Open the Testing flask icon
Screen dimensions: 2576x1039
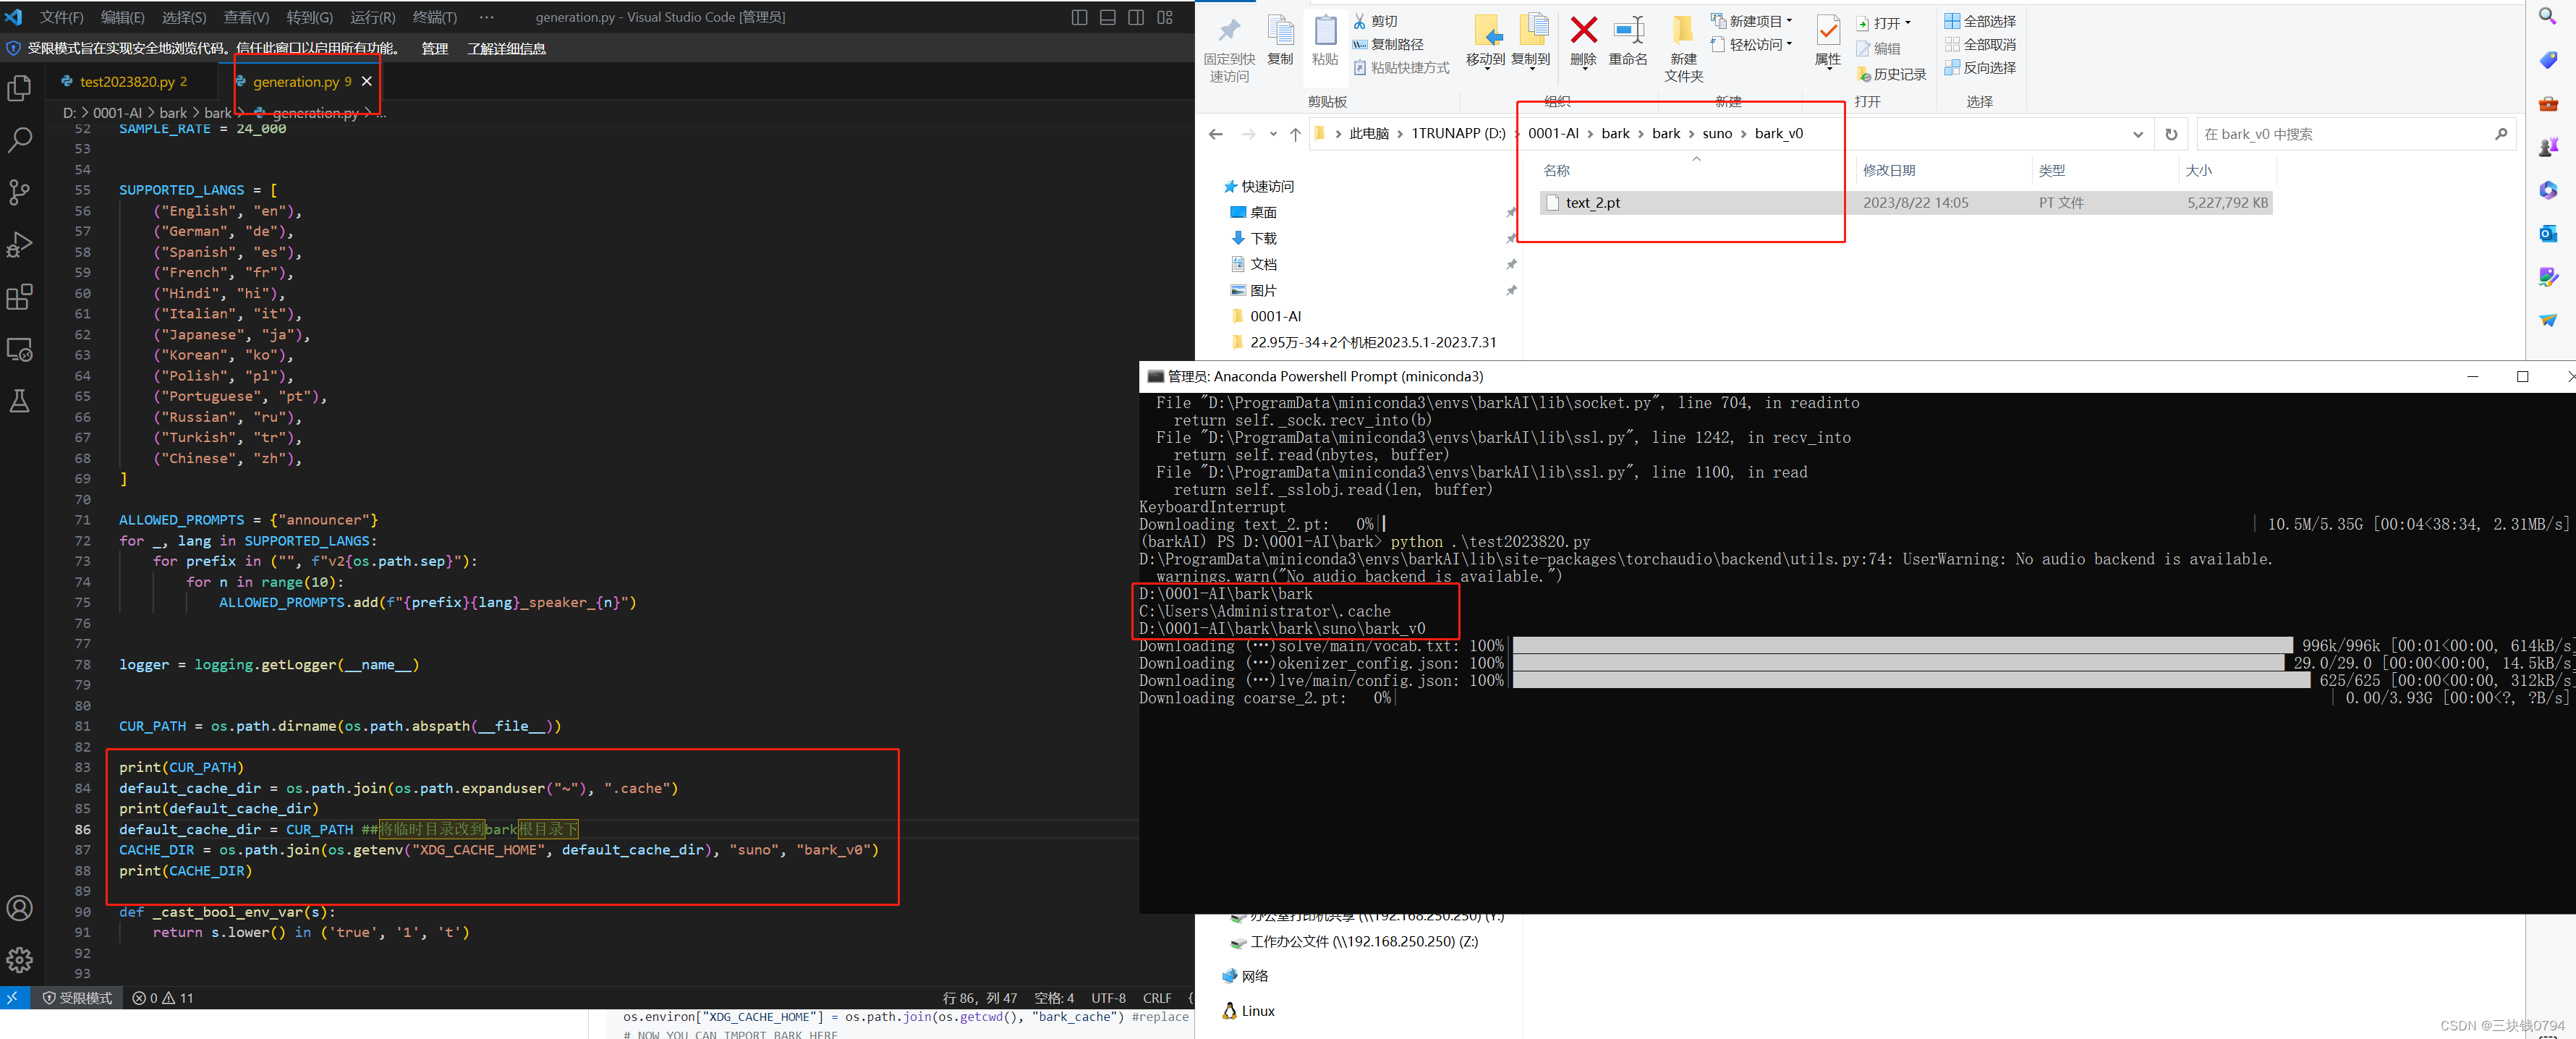(x=20, y=401)
